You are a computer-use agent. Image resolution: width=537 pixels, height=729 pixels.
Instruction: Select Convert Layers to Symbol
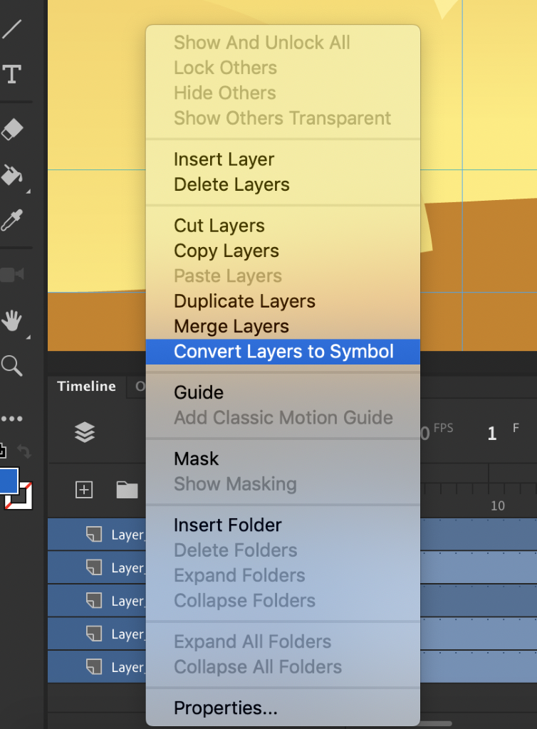coord(283,352)
